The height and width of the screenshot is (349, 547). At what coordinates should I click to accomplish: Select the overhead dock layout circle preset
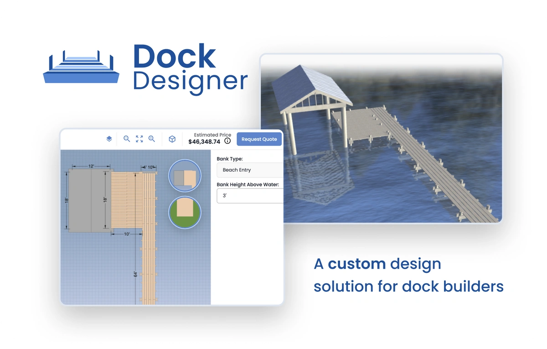click(x=185, y=176)
